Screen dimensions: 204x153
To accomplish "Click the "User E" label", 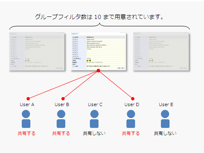I will point(166,104).
